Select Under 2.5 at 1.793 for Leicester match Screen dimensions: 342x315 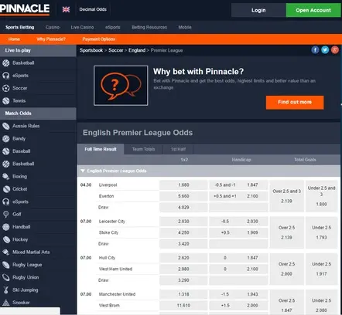click(321, 232)
